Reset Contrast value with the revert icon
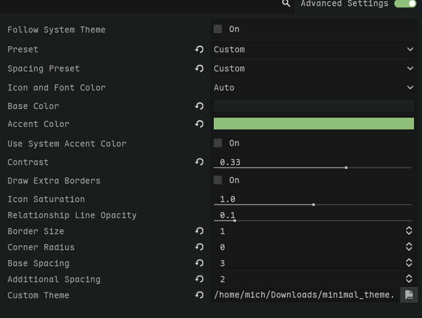Viewport: 422px width, 318px height. [x=199, y=162]
